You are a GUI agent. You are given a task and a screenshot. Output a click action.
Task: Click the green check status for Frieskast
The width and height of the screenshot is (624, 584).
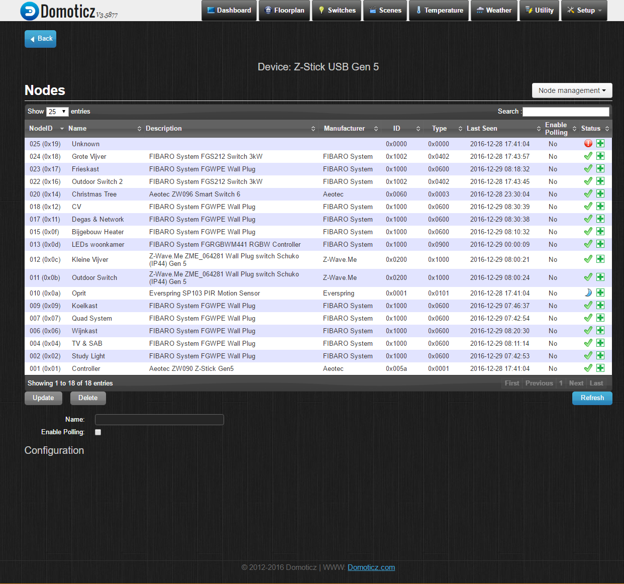click(x=588, y=169)
